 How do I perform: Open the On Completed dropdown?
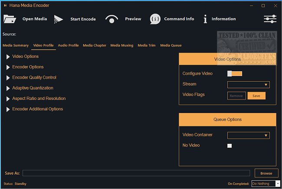point(266,184)
